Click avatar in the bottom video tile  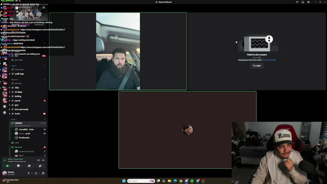pyautogui.click(x=188, y=130)
